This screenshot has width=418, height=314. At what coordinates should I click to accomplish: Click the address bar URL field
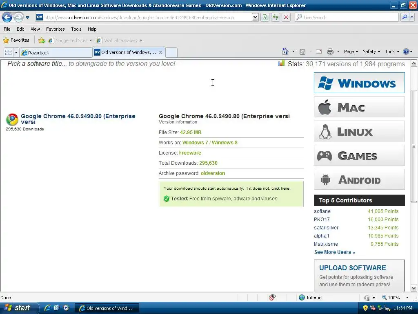144,17
